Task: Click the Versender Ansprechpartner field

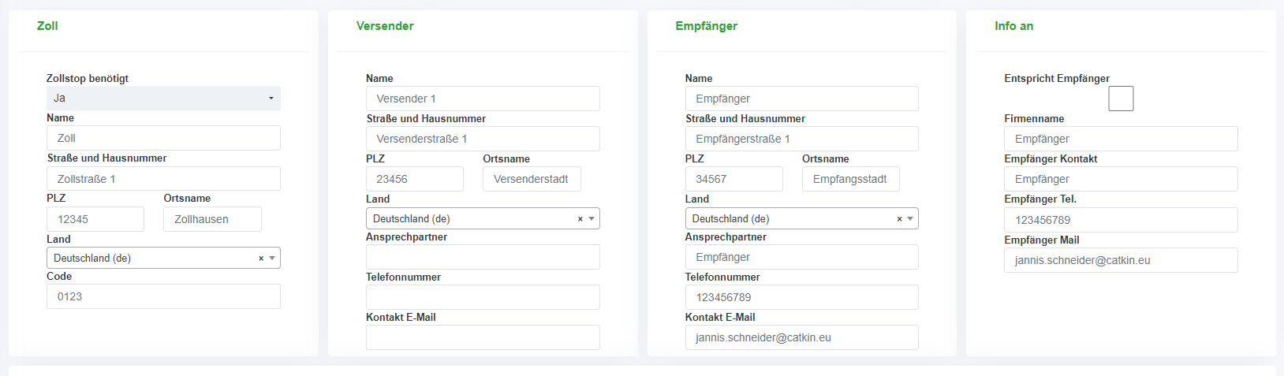Action: coord(483,257)
